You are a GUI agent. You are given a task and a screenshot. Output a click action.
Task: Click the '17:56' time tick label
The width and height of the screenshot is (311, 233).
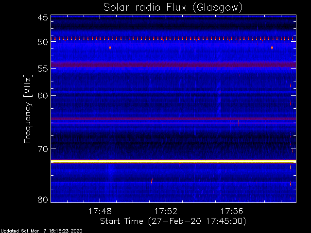(x=232, y=211)
